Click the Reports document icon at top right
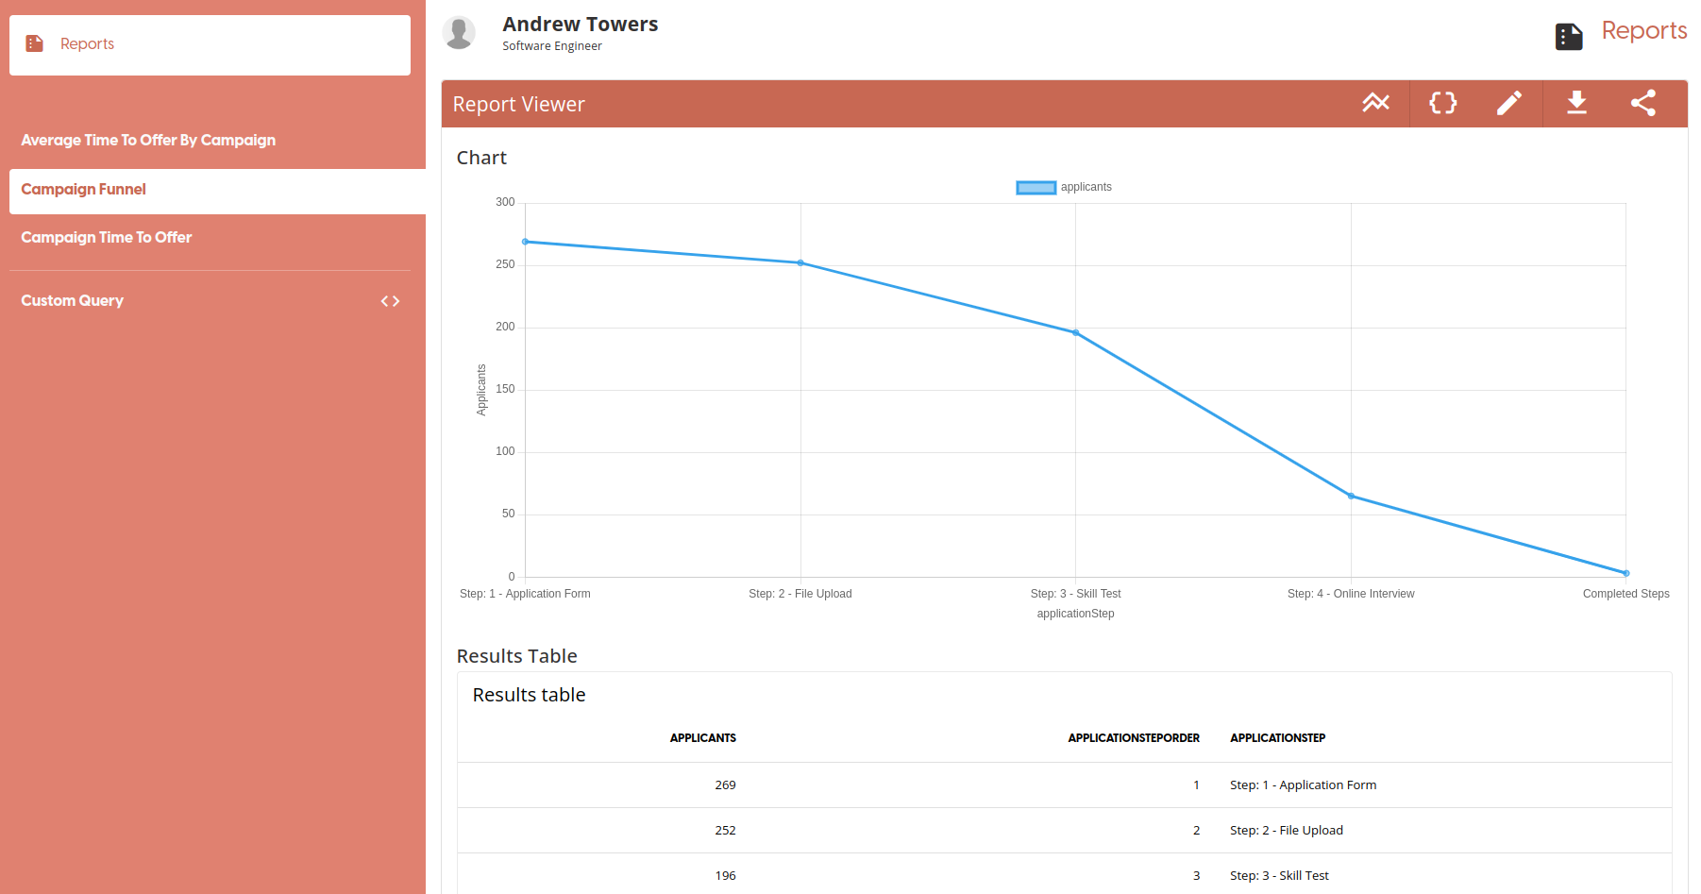 (1569, 37)
